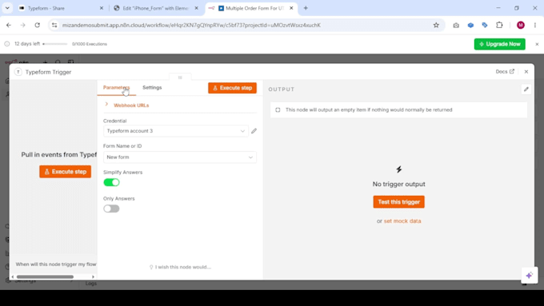This screenshot has height=306, width=544.
Task: Click Upgrade Now button
Action: click(499, 44)
